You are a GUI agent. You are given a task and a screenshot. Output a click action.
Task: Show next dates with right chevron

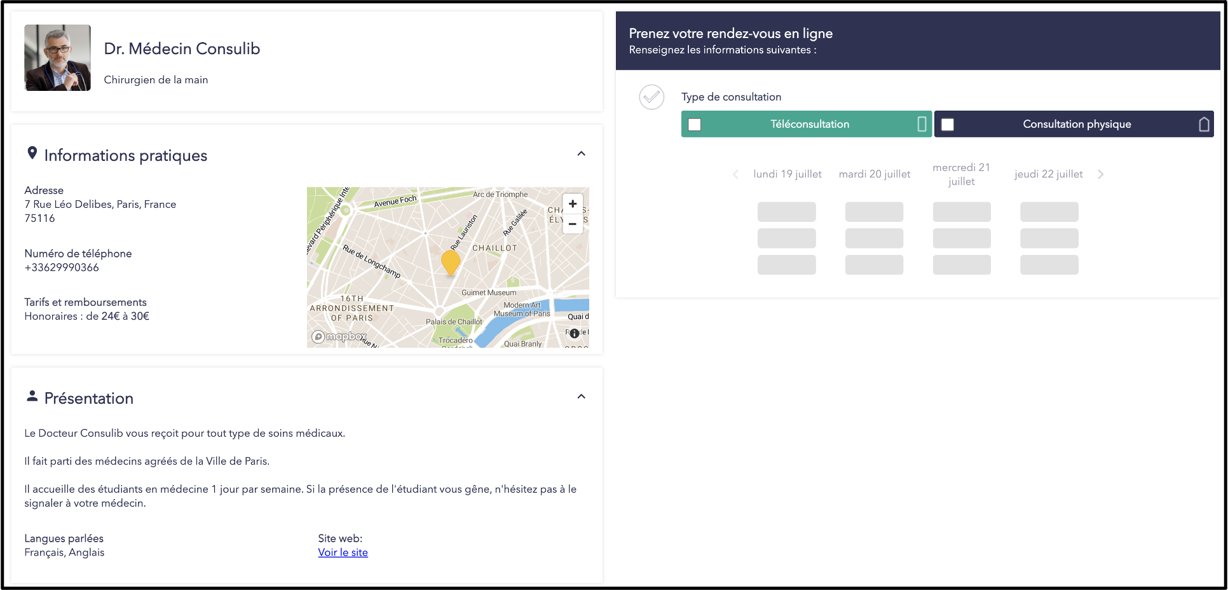click(x=1100, y=174)
